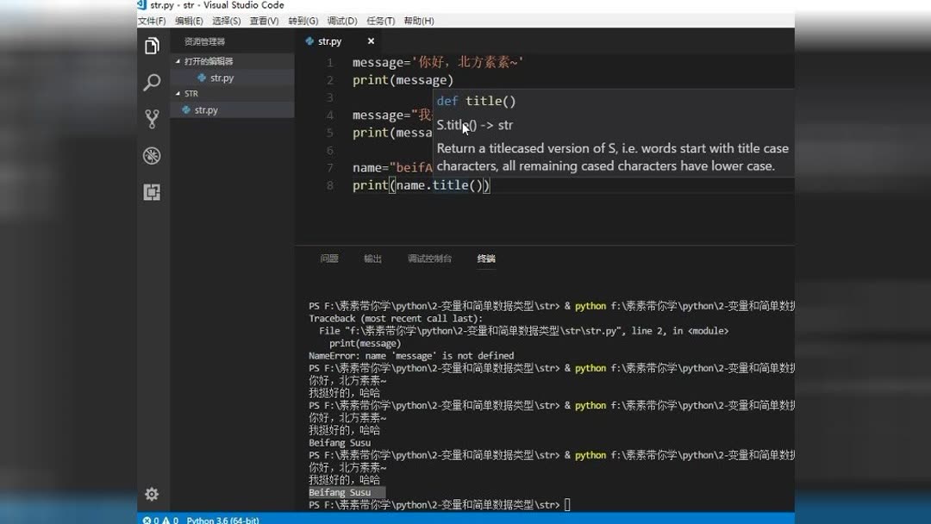Screen dimensions: 931x524
Task: Select the Python 3.6 (64-bit) interpreter
Action: click(x=221, y=520)
